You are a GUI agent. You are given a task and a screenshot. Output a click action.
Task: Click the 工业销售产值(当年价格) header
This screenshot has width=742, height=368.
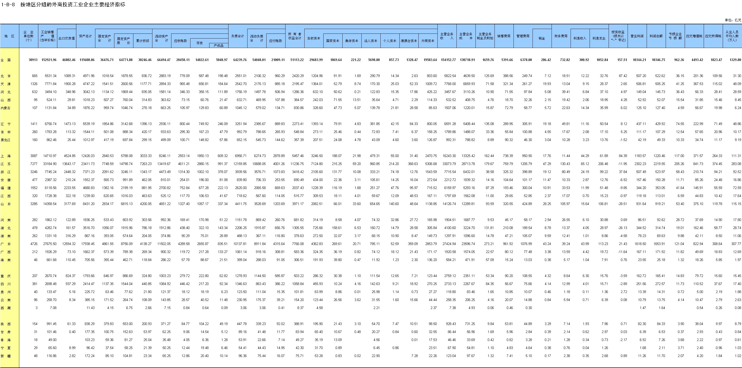48,36
